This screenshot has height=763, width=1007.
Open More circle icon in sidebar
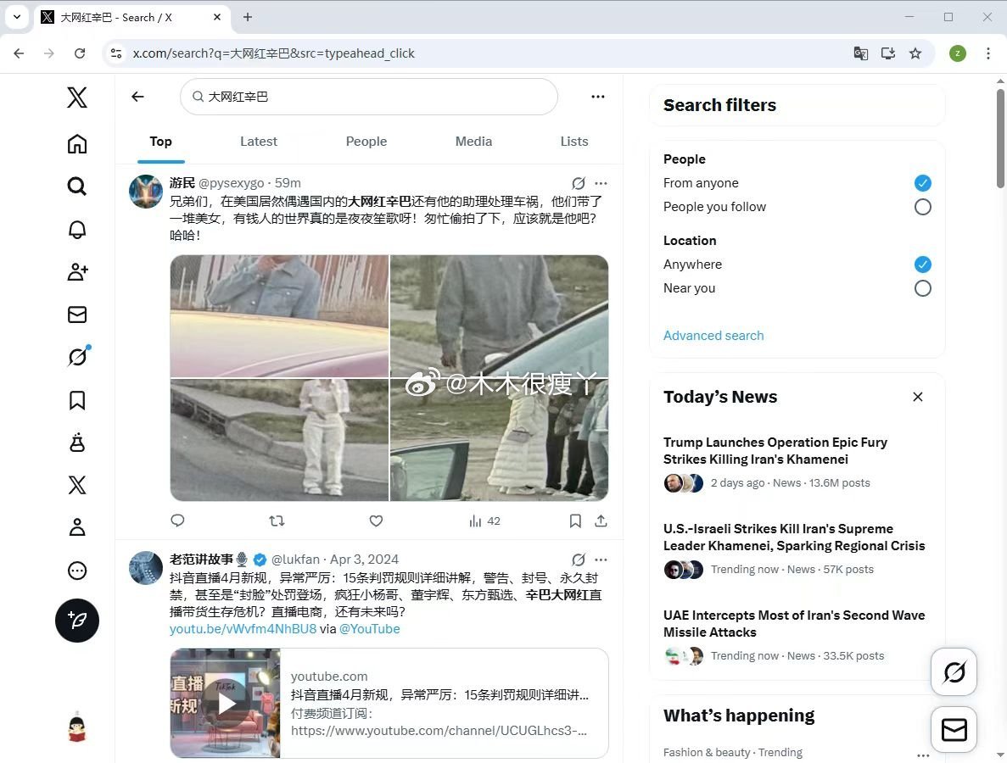coord(77,571)
